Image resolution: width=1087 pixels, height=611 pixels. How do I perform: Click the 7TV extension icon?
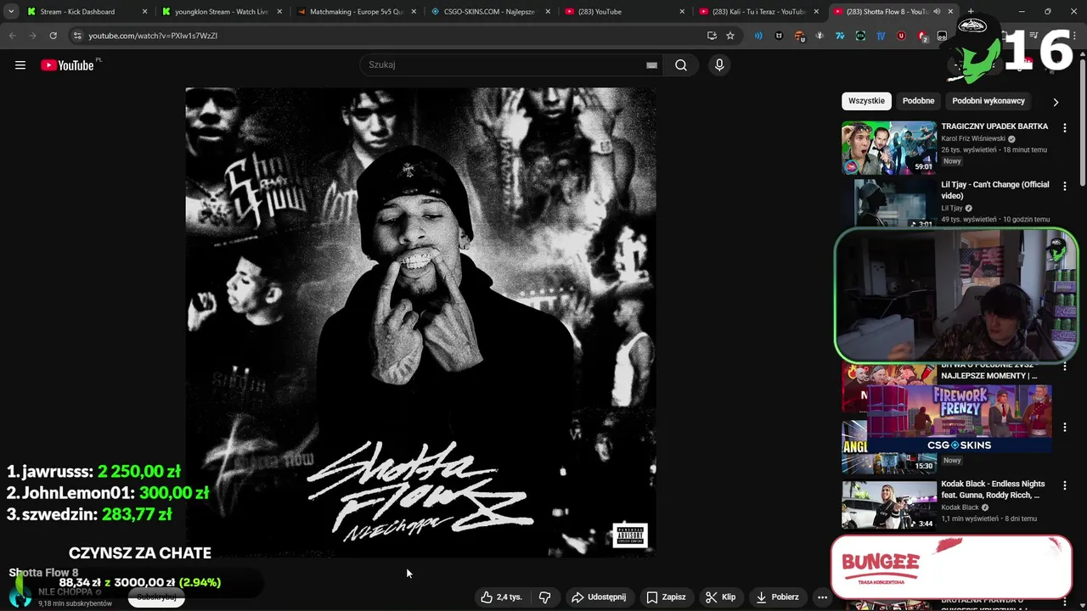(840, 36)
